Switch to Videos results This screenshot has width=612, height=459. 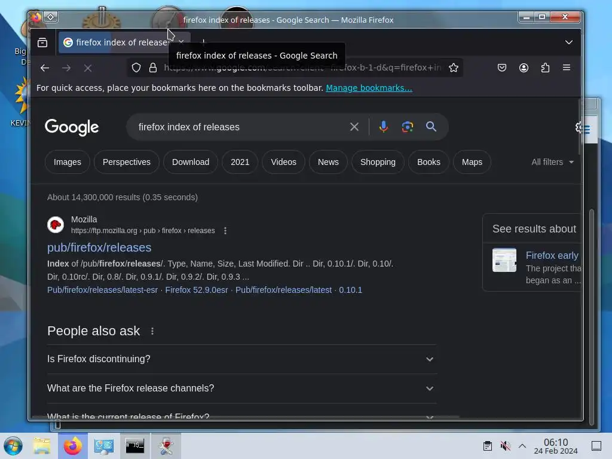coord(284,162)
